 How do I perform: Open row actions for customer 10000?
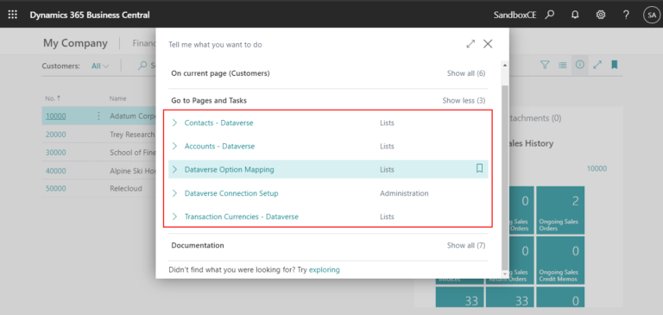click(x=98, y=116)
